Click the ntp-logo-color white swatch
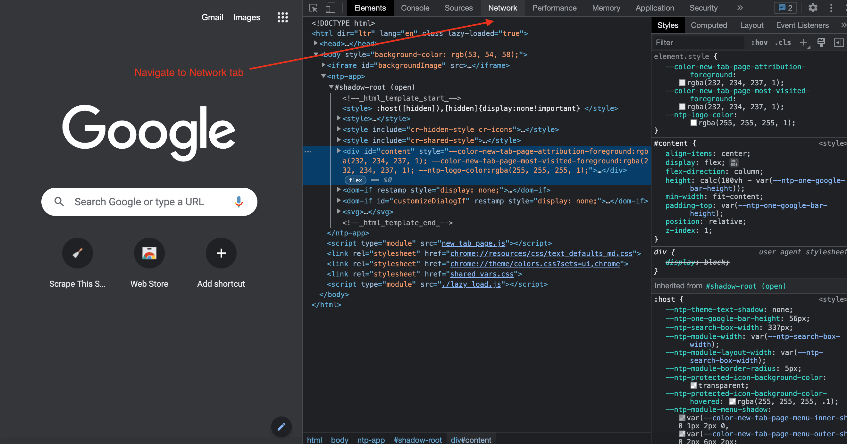The width and height of the screenshot is (847, 444). 693,123
